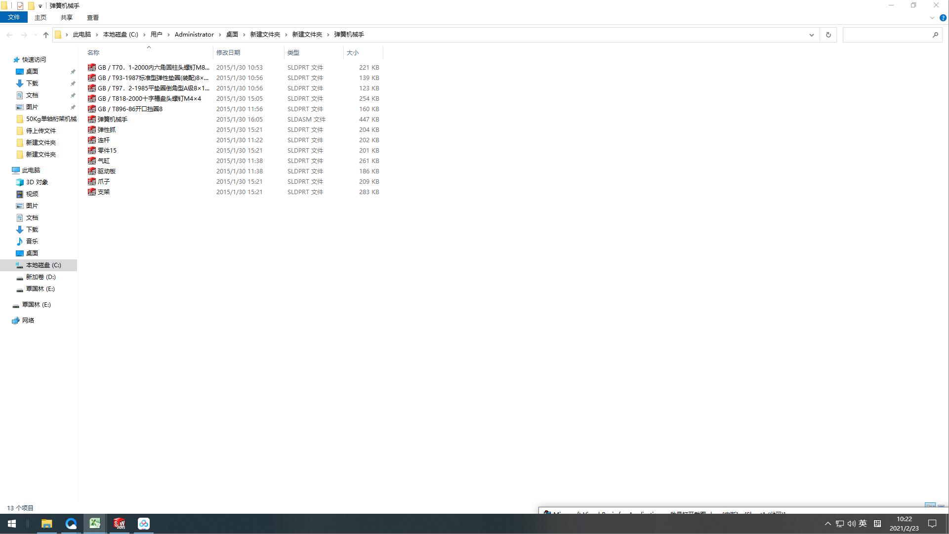
Task: Select the 气缸 SLDPRT part file
Action: [x=104, y=161]
